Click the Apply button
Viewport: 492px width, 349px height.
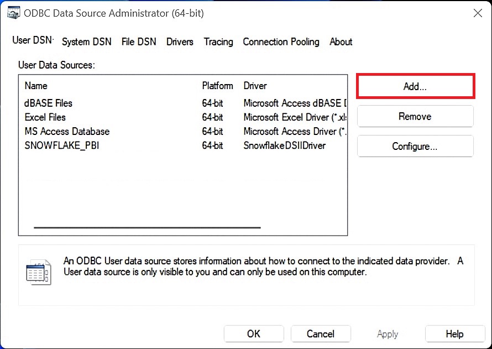tap(388, 334)
